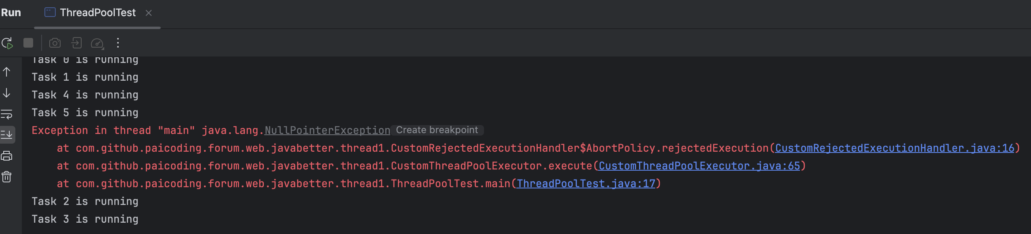Image resolution: width=1031 pixels, height=234 pixels.
Task: Click the Run tool window title
Action: point(11,13)
